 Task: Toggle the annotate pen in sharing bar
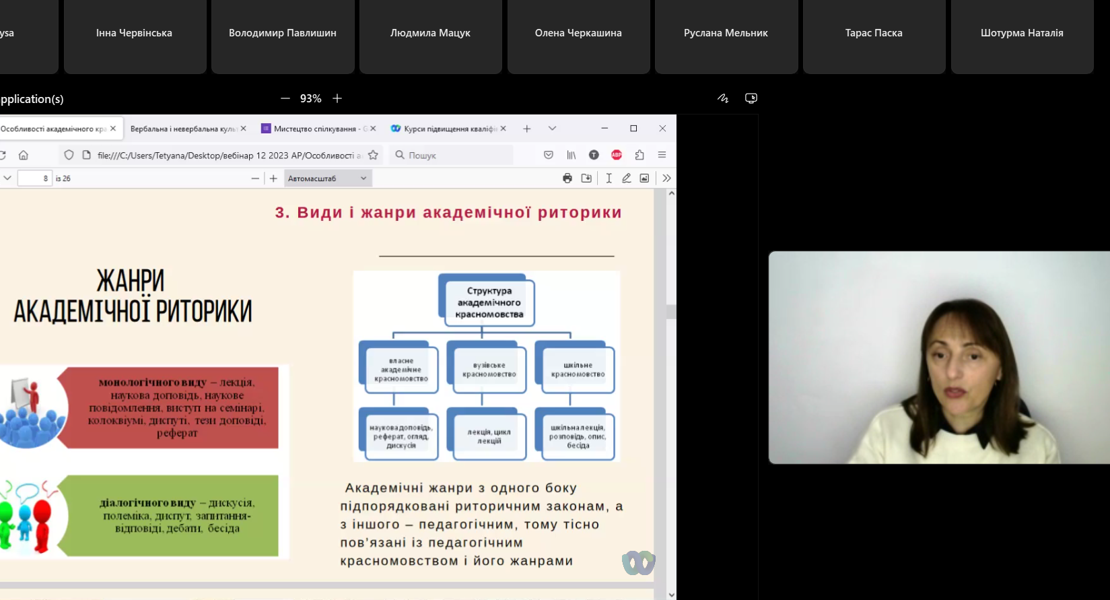point(723,98)
